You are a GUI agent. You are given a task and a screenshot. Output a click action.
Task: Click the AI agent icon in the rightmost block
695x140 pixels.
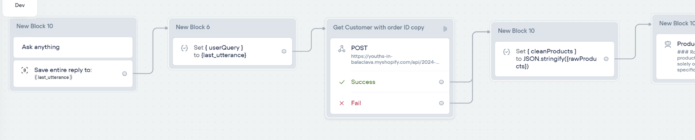(x=668, y=44)
